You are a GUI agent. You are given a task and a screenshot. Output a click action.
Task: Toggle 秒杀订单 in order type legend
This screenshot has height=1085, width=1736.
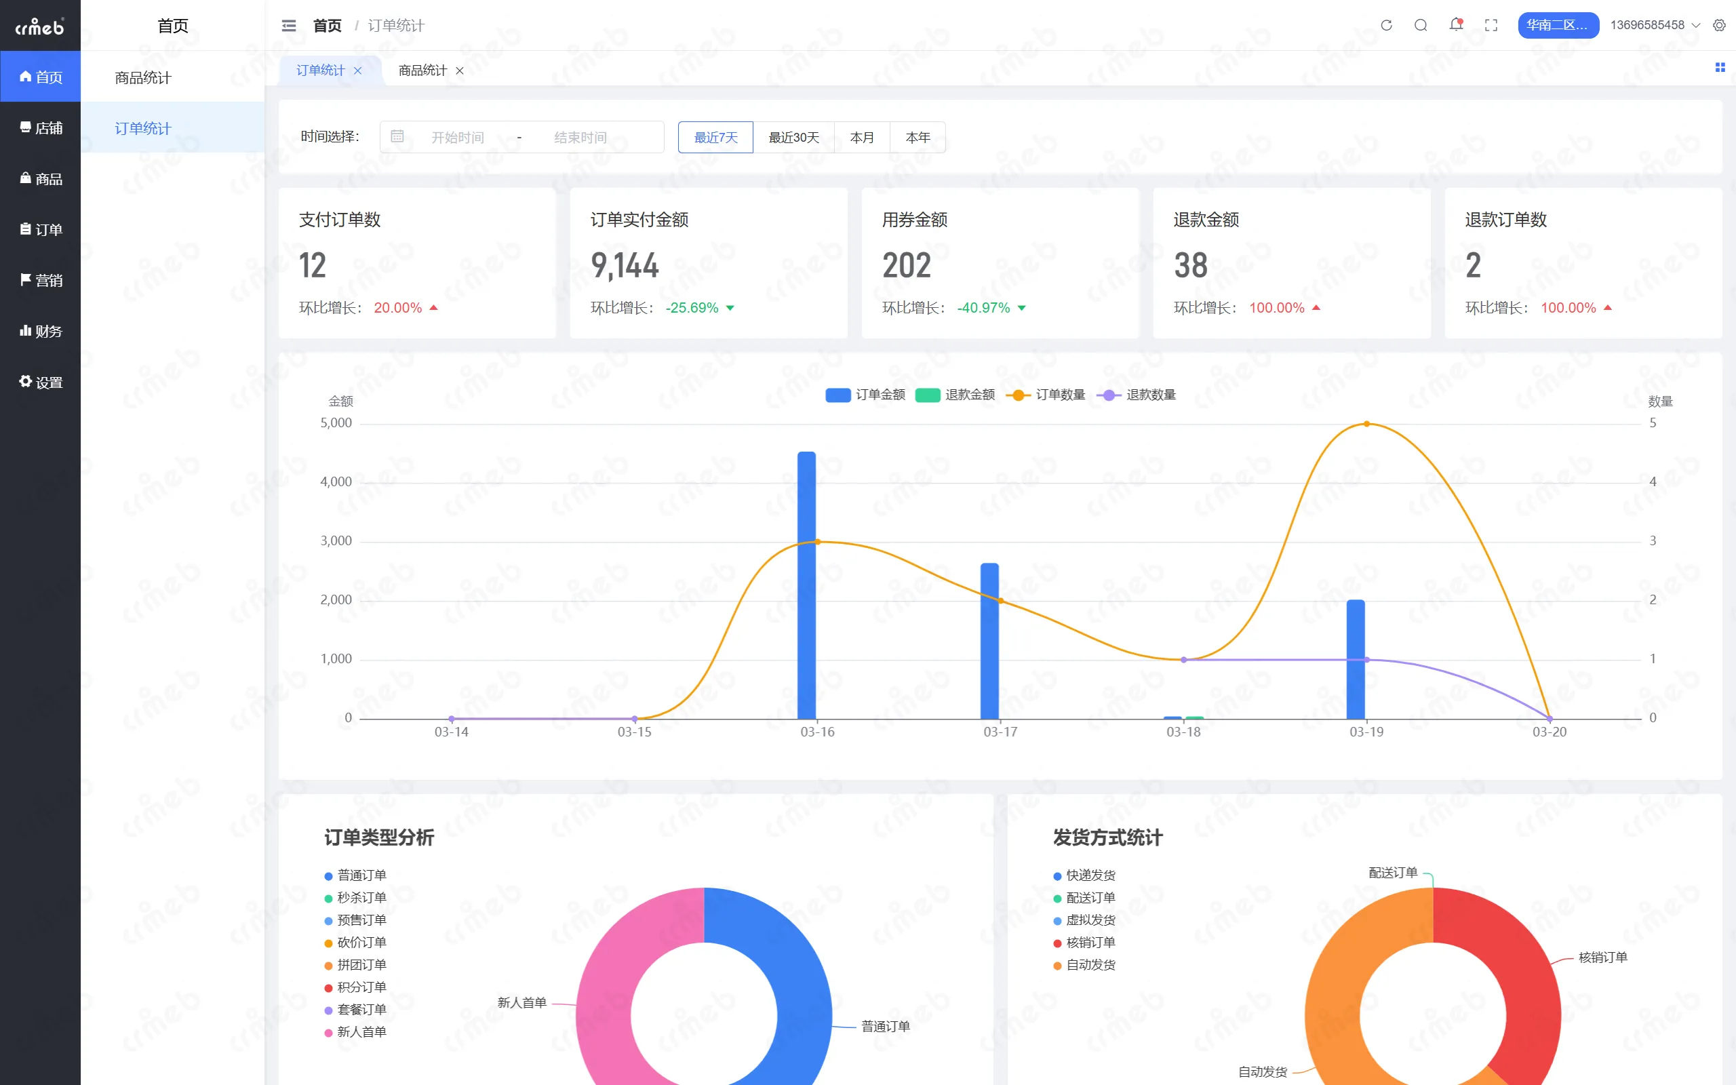pyautogui.click(x=355, y=898)
